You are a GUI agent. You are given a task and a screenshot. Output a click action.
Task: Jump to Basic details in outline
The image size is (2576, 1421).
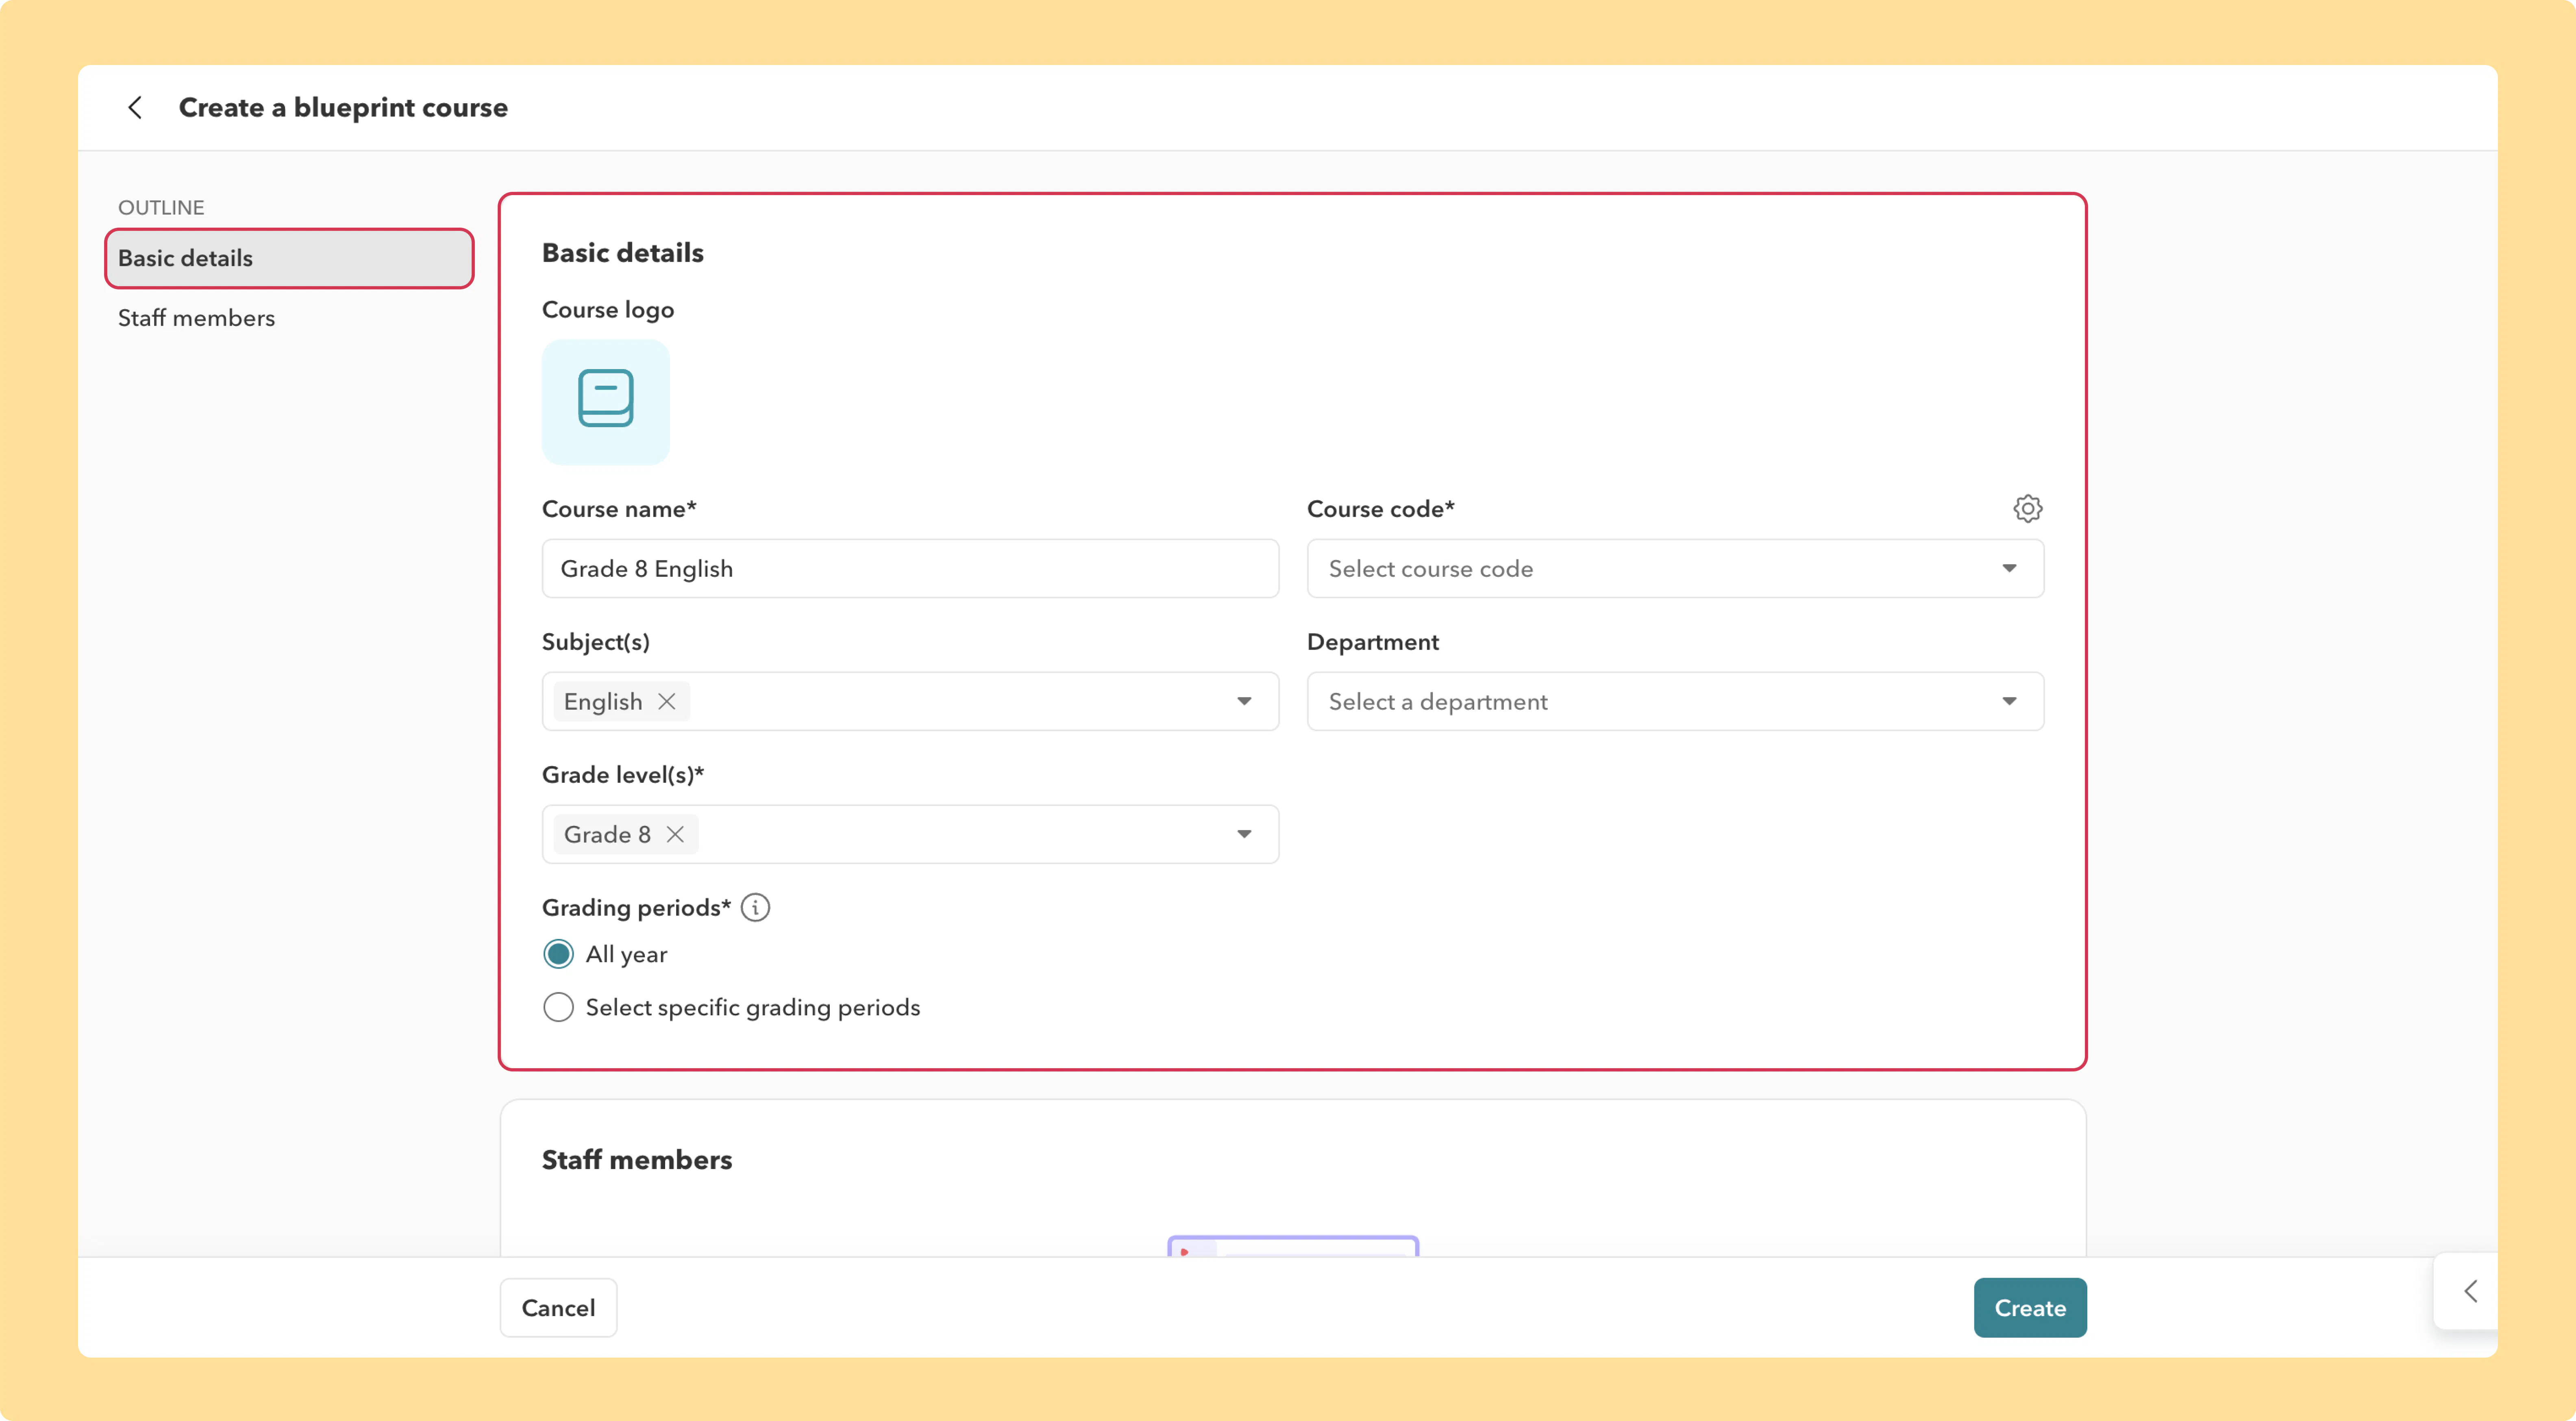(x=289, y=258)
